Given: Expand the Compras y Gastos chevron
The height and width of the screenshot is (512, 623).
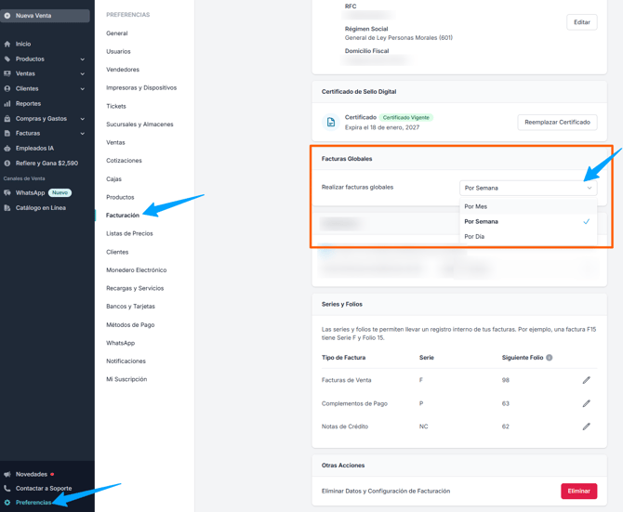Looking at the screenshot, I should point(82,119).
